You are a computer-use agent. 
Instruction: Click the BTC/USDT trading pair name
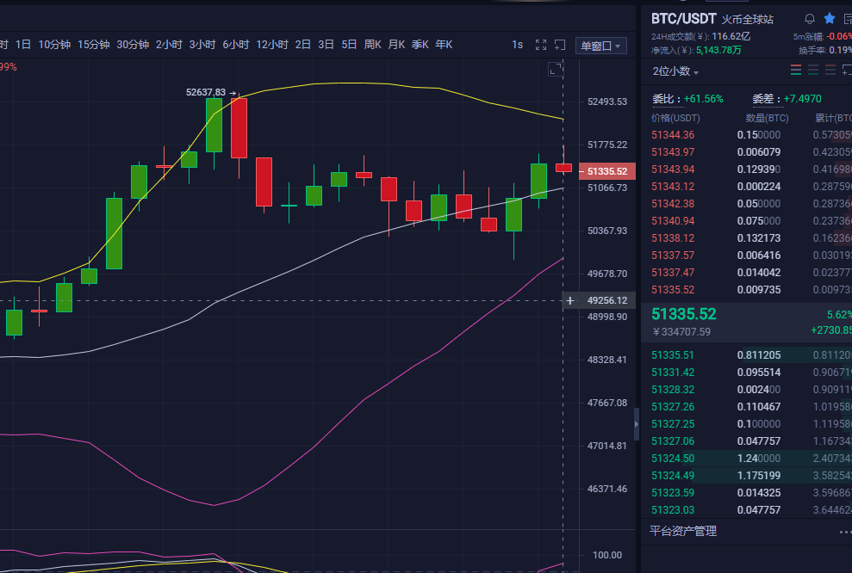681,18
